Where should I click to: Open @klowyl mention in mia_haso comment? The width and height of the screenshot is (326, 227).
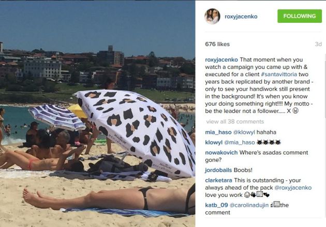coord(244,132)
